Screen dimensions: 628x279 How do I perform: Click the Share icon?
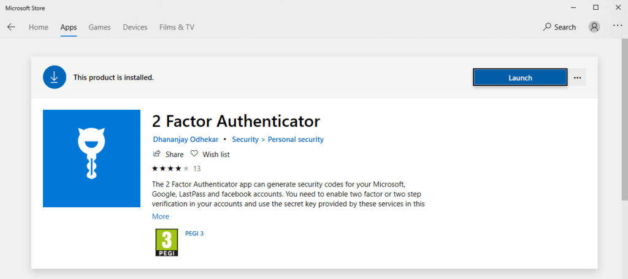[157, 154]
